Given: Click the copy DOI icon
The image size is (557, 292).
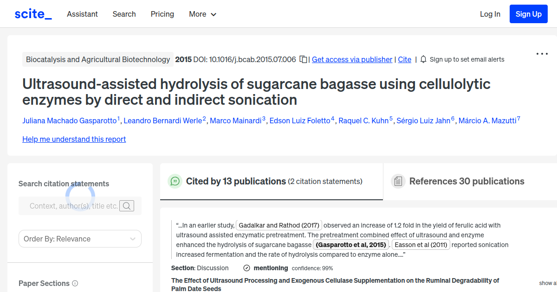Looking at the screenshot, I should tap(303, 59).
